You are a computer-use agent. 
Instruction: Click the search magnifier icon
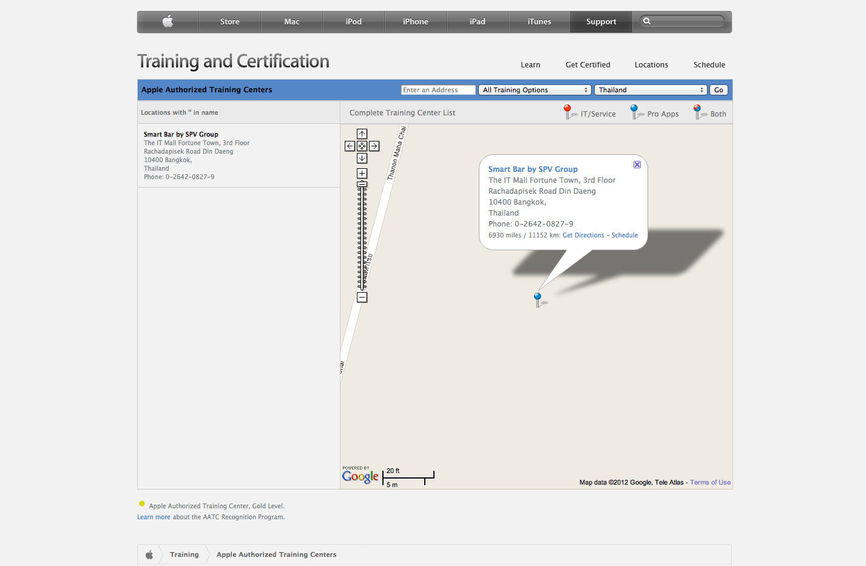point(647,21)
